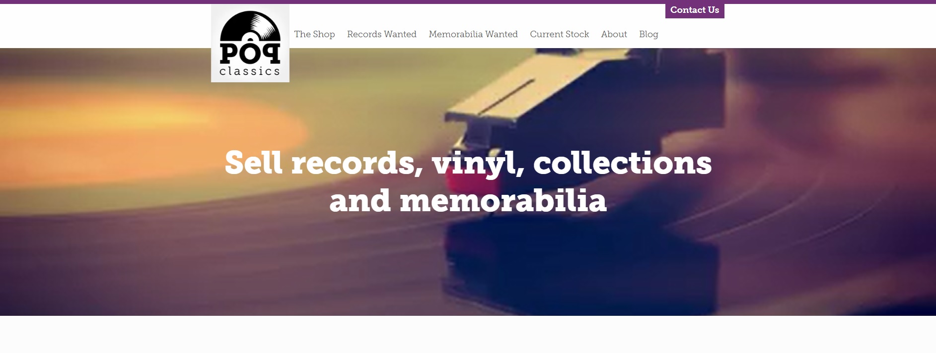Click the word classics under the logo
Viewport: 936px width, 353px height.
[250, 71]
